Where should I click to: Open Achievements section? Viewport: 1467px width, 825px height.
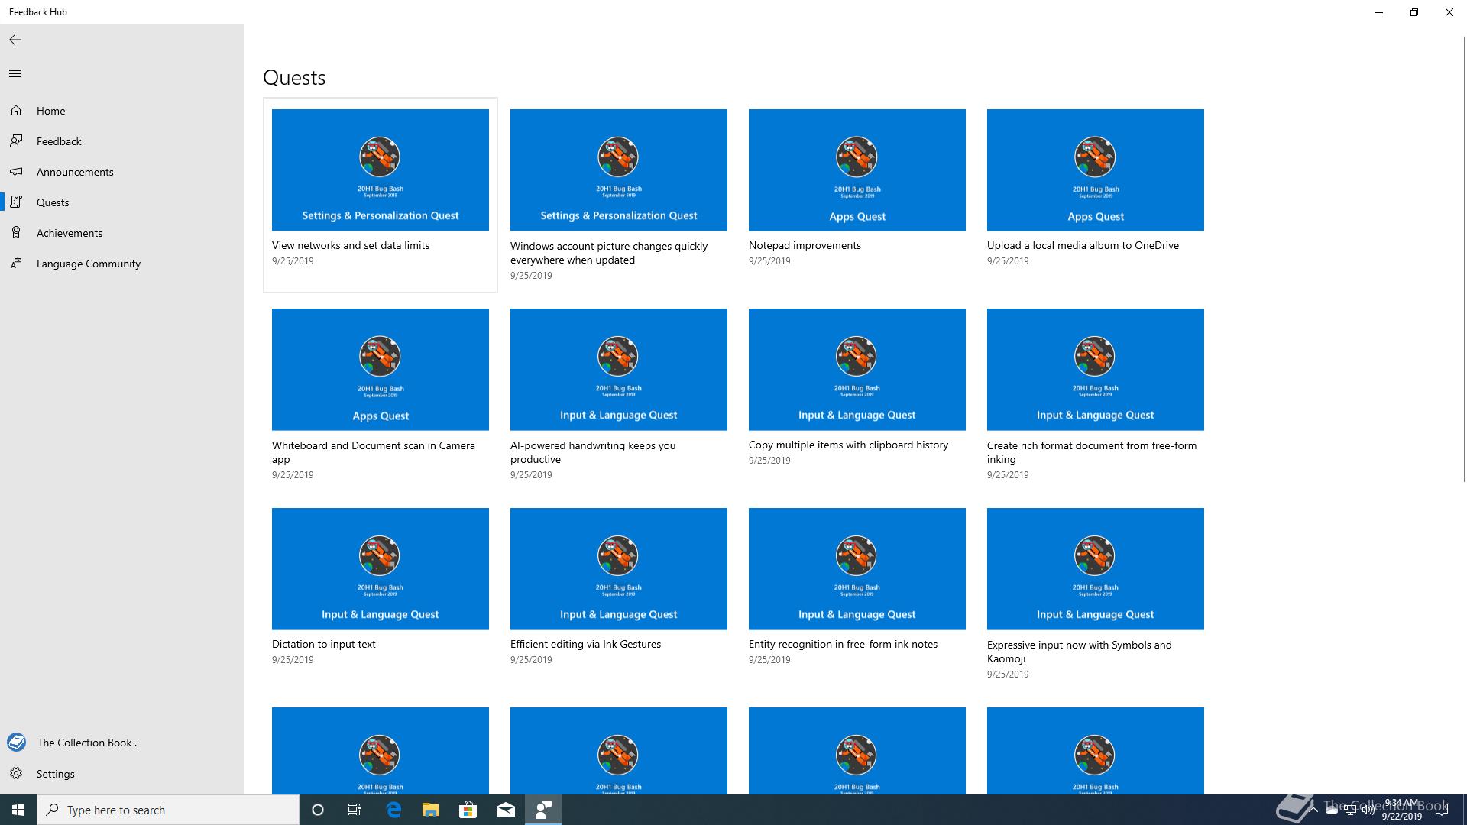(70, 233)
